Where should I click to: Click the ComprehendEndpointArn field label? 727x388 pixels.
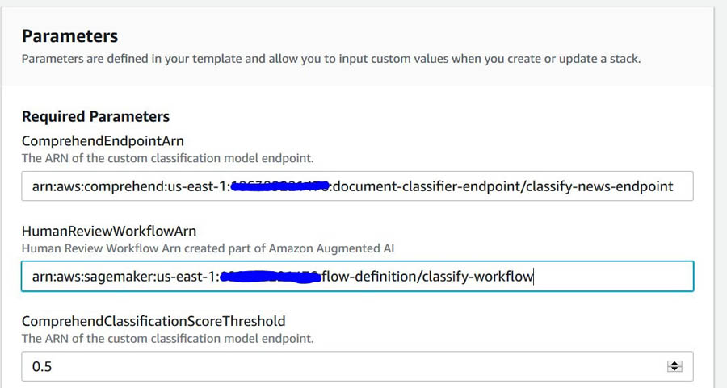coord(103,140)
